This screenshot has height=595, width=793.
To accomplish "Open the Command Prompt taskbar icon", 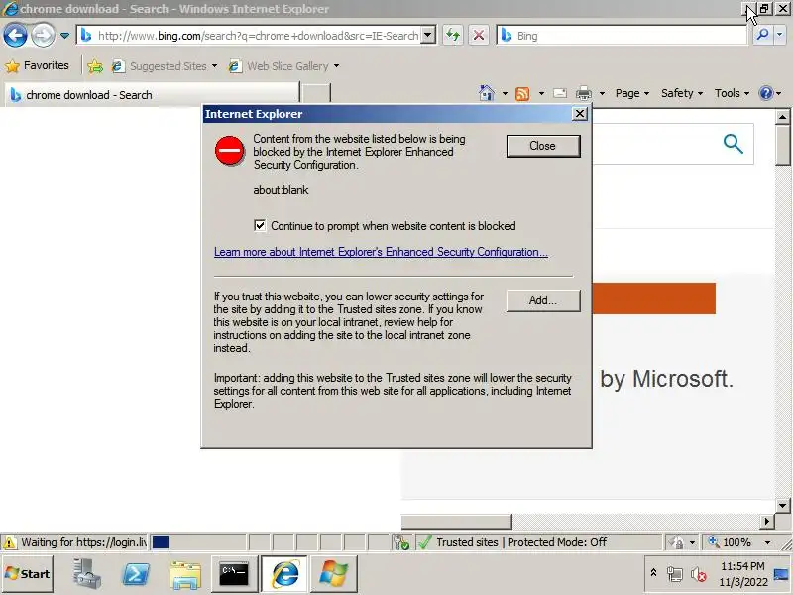I will point(234,574).
